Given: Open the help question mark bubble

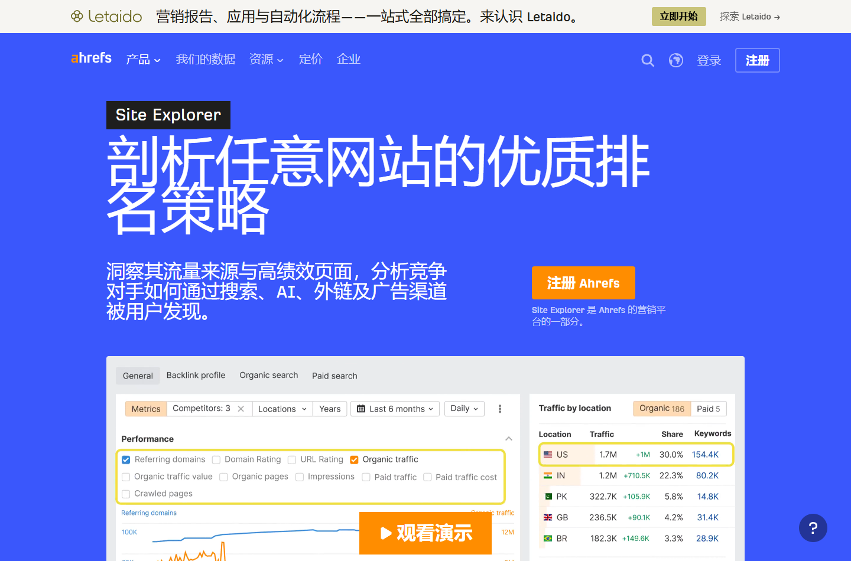Looking at the screenshot, I should (813, 528).
